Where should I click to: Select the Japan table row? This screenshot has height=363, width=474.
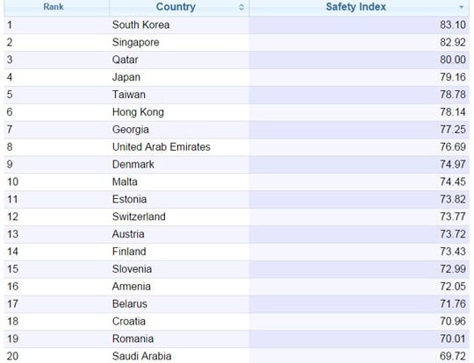click(237, 77)
